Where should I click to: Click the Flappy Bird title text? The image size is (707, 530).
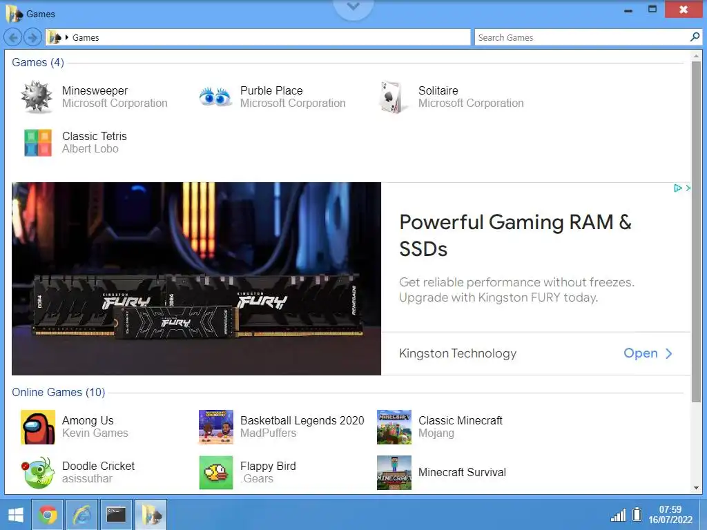tap(269, 466)
